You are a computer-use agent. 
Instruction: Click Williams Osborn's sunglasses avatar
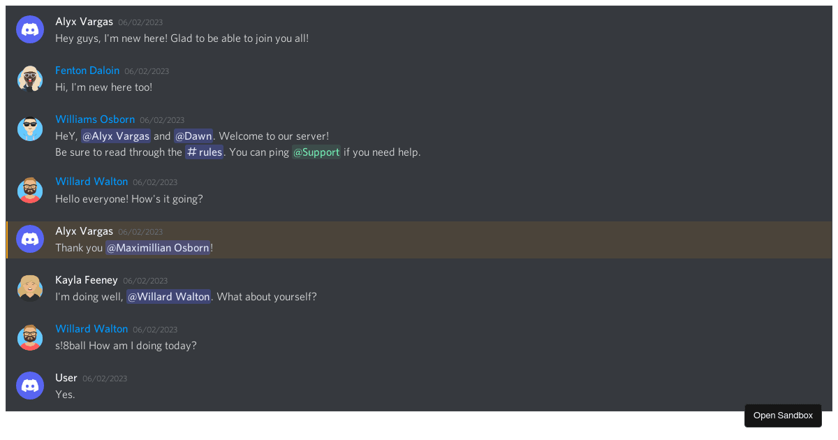[x=30, y=129]
